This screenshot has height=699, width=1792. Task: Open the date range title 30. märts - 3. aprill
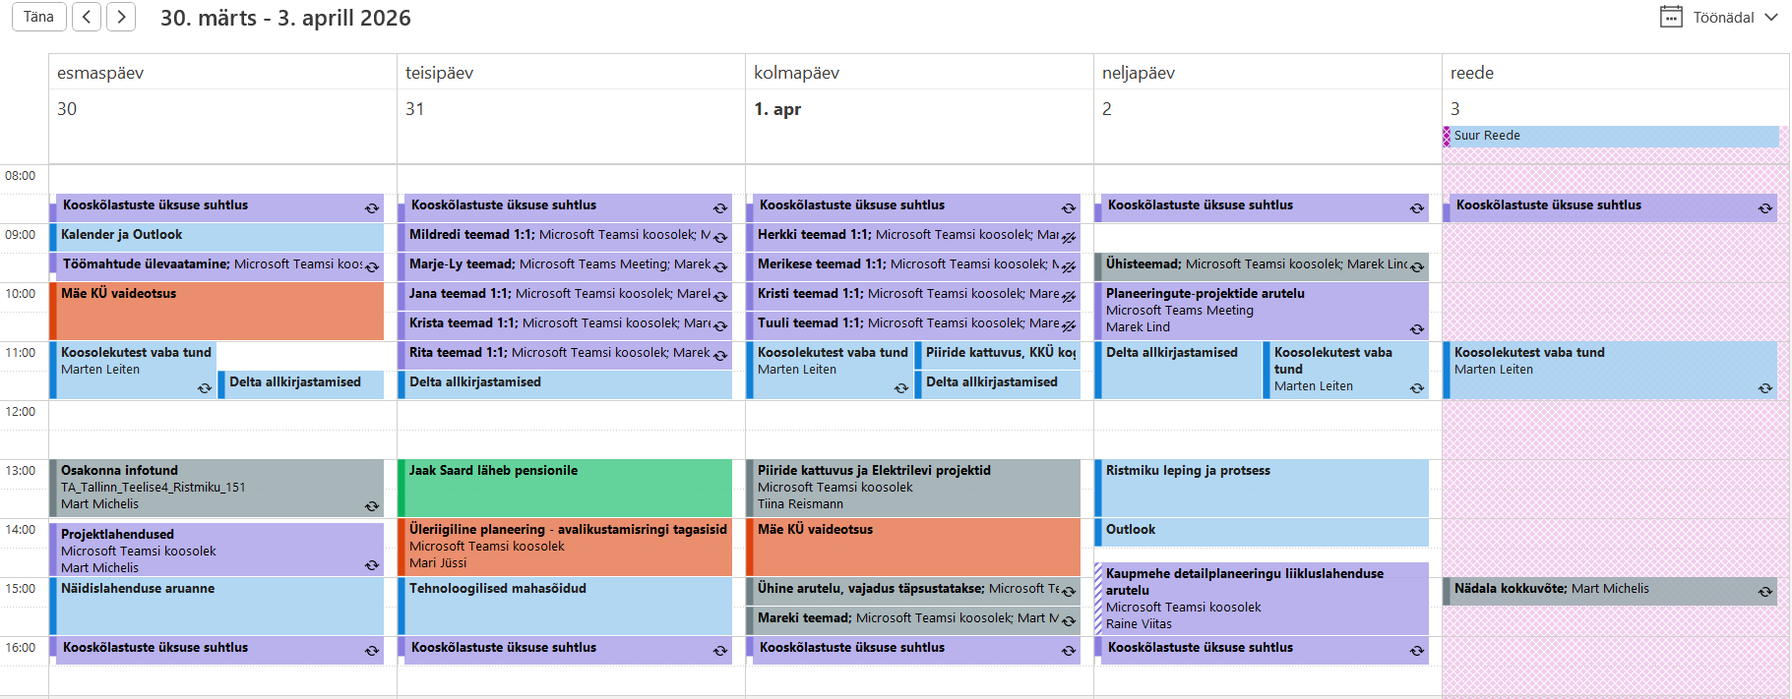[285, 18]
